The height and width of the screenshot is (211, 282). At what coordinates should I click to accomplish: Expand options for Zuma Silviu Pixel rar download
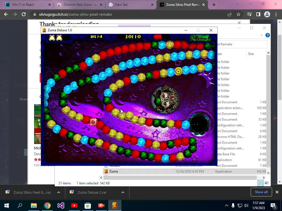(59, 192)
